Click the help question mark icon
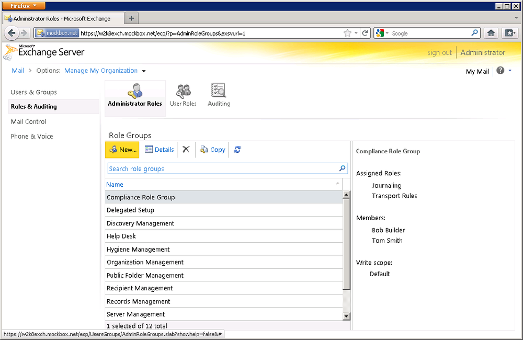Image resolution: width=523 pixels, height=340 pixels. pos(501,71)
